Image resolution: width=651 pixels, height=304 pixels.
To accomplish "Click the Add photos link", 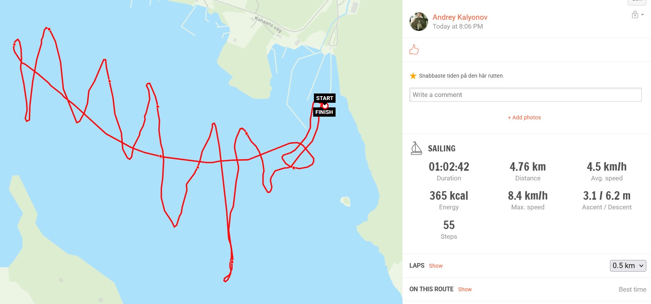I will 524,117.
